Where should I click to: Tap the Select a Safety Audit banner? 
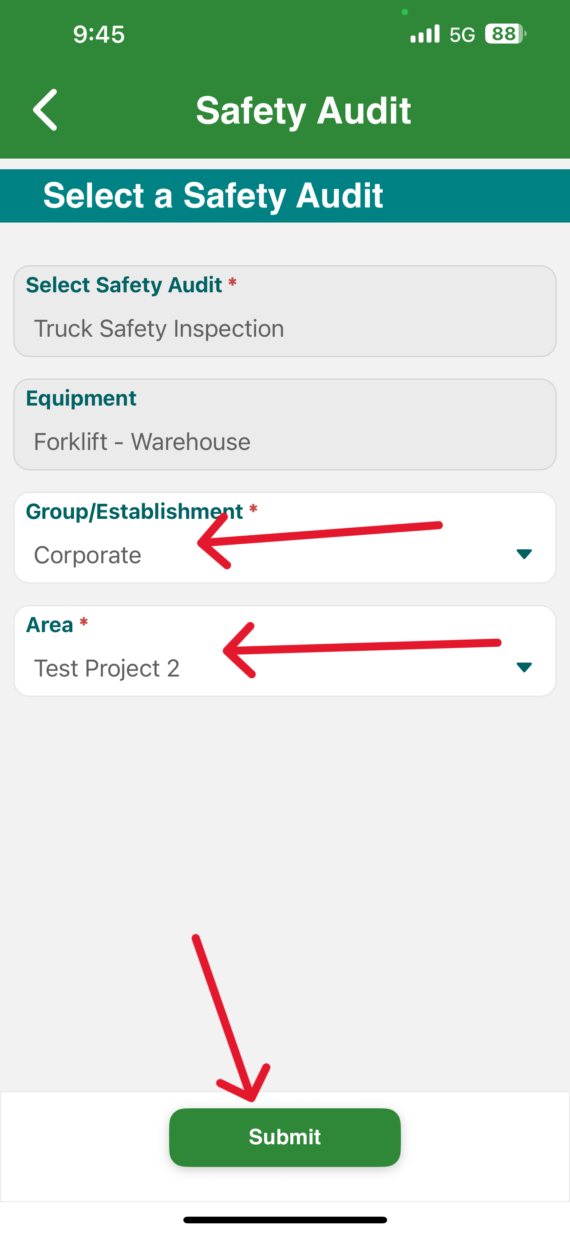point(285,196)
